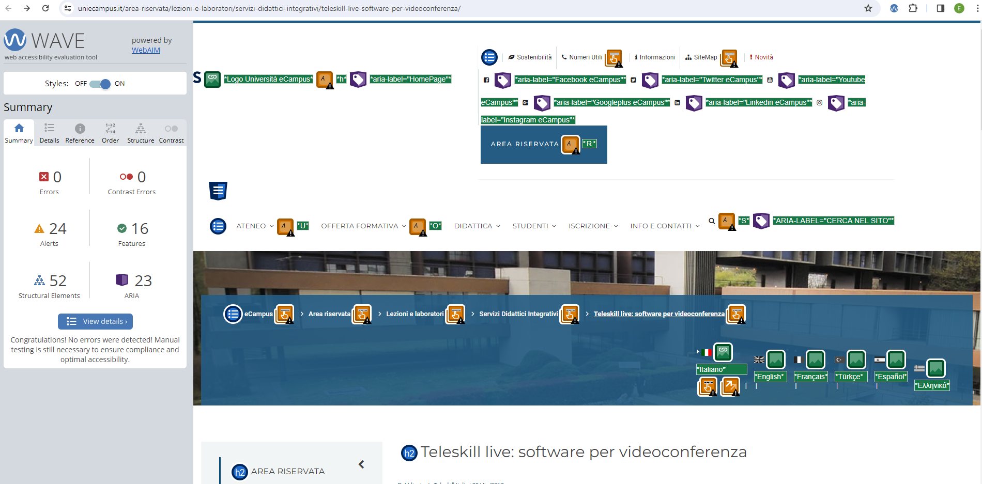The image size is (982, 484).
Task: Click the ARIA icon before Googleplus eCampus label
Action: click(542, 103)
